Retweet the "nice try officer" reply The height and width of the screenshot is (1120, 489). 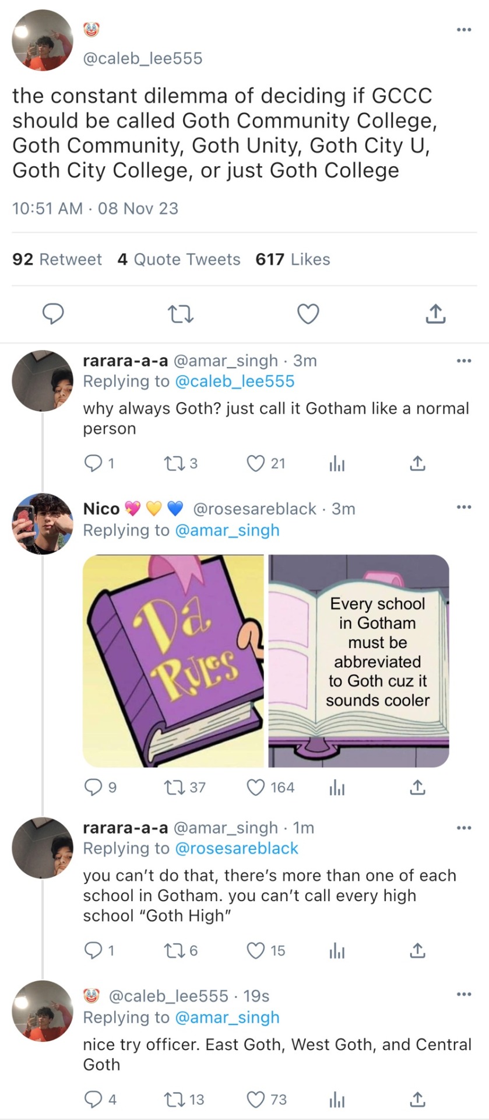pyautogui.click(x=174, y=1100)
